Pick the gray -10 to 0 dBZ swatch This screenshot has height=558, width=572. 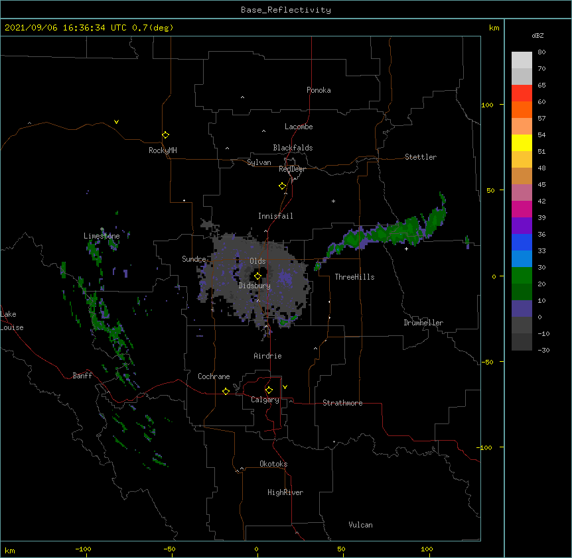tap(522, 325)
